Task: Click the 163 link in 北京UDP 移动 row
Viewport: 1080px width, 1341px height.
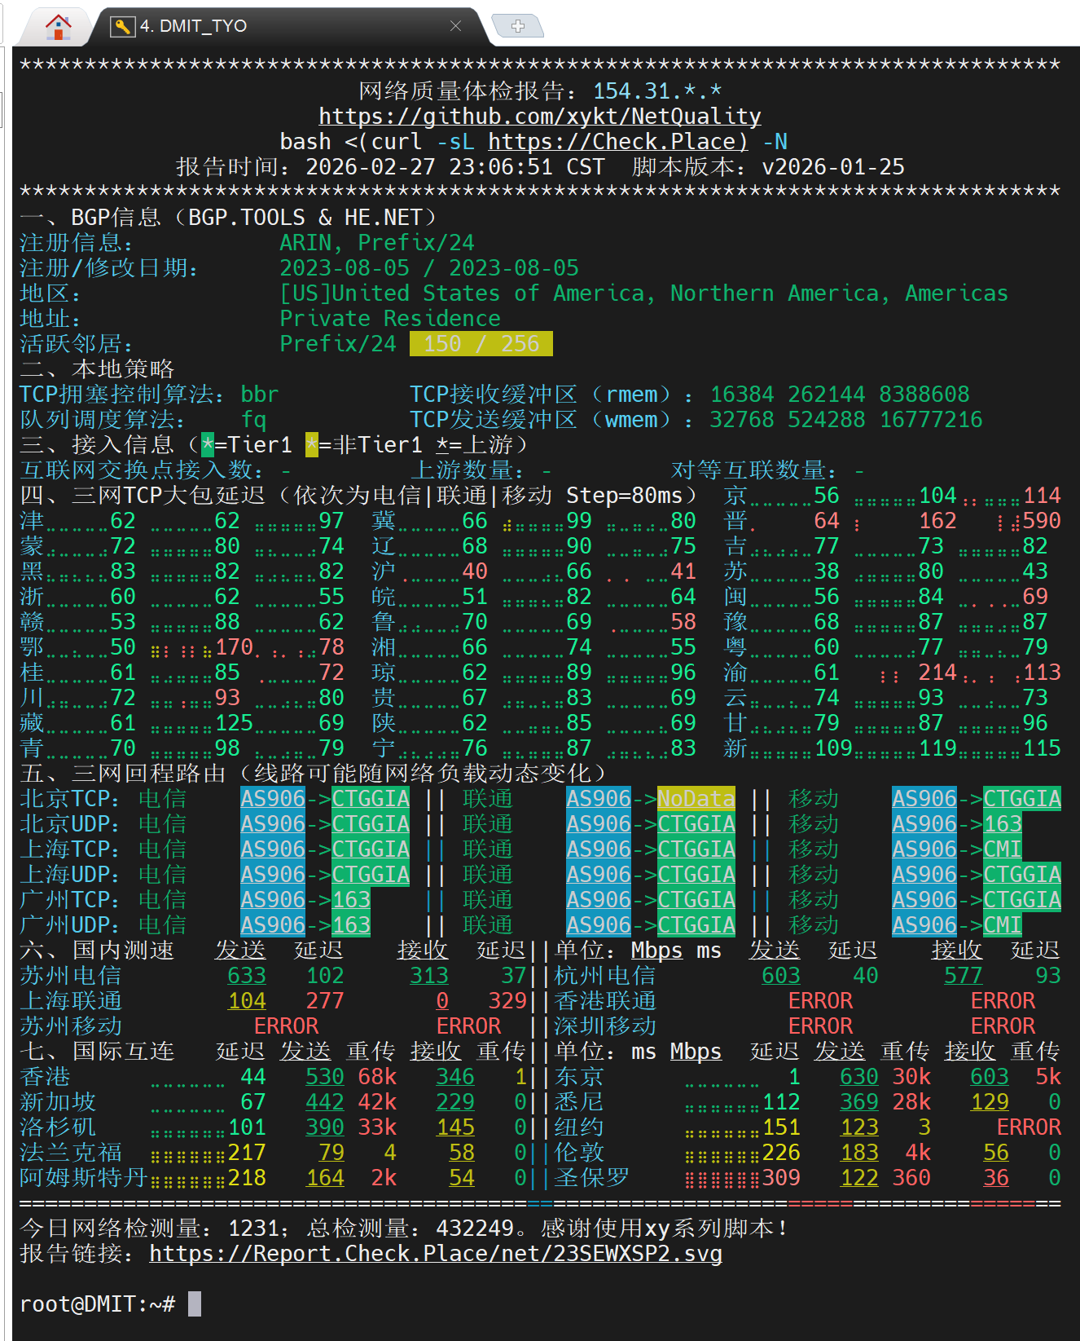Action: (x=1002, y=824)
